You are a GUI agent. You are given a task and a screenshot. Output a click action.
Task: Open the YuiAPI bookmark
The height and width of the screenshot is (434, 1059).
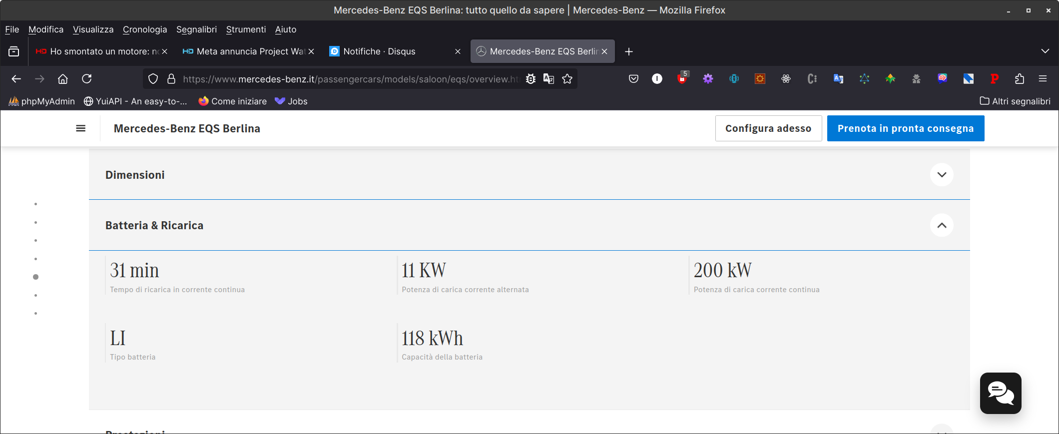pos(135,101)
